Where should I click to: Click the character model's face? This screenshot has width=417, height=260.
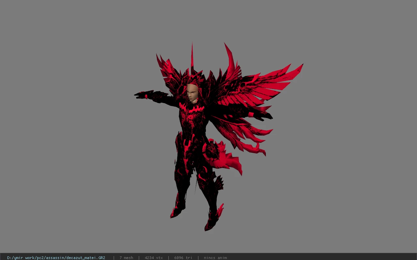(192, 94)
